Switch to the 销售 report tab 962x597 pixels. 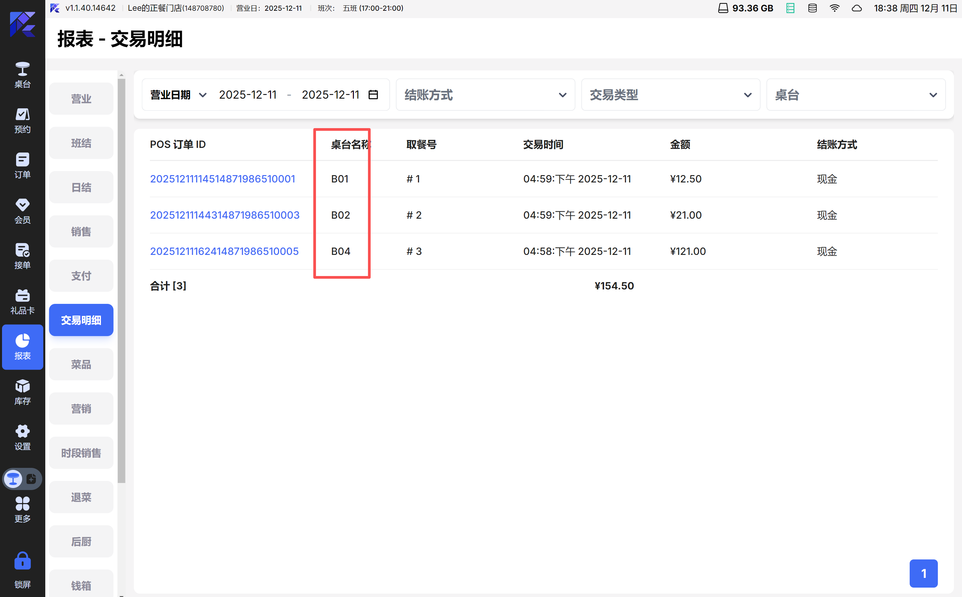tap(81, 231)
